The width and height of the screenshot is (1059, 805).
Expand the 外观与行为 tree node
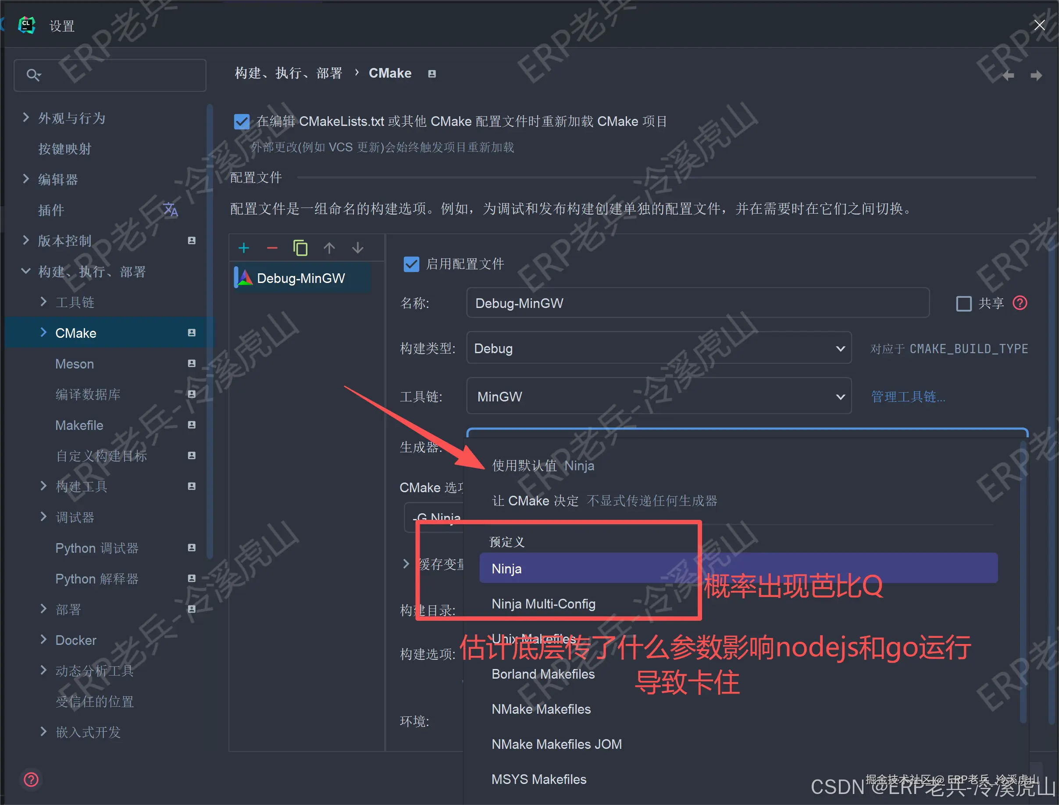pos(26,118)
